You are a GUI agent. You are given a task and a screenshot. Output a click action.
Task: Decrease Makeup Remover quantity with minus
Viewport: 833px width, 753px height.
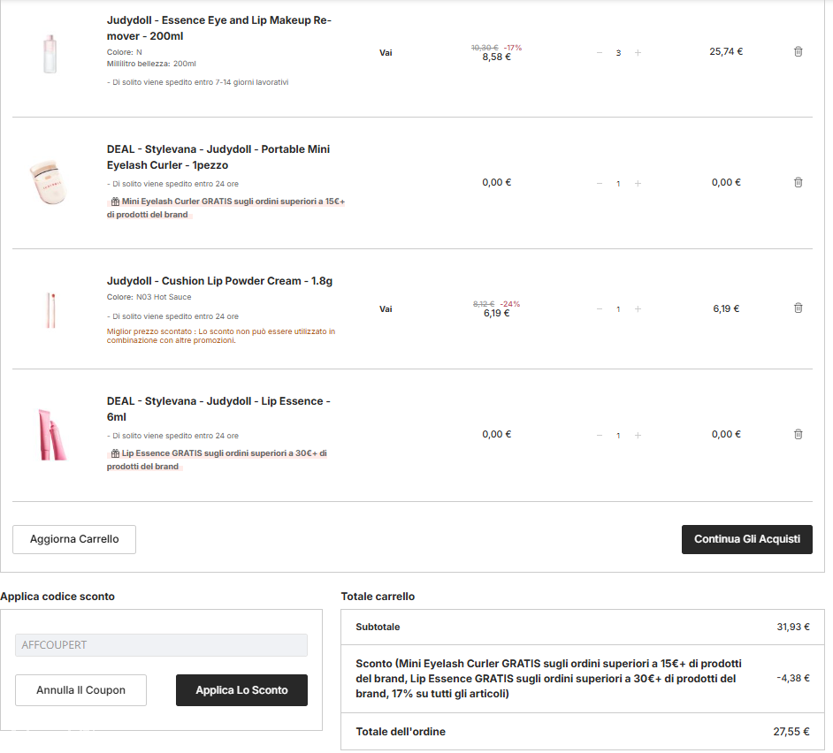(x=600, y=53)
